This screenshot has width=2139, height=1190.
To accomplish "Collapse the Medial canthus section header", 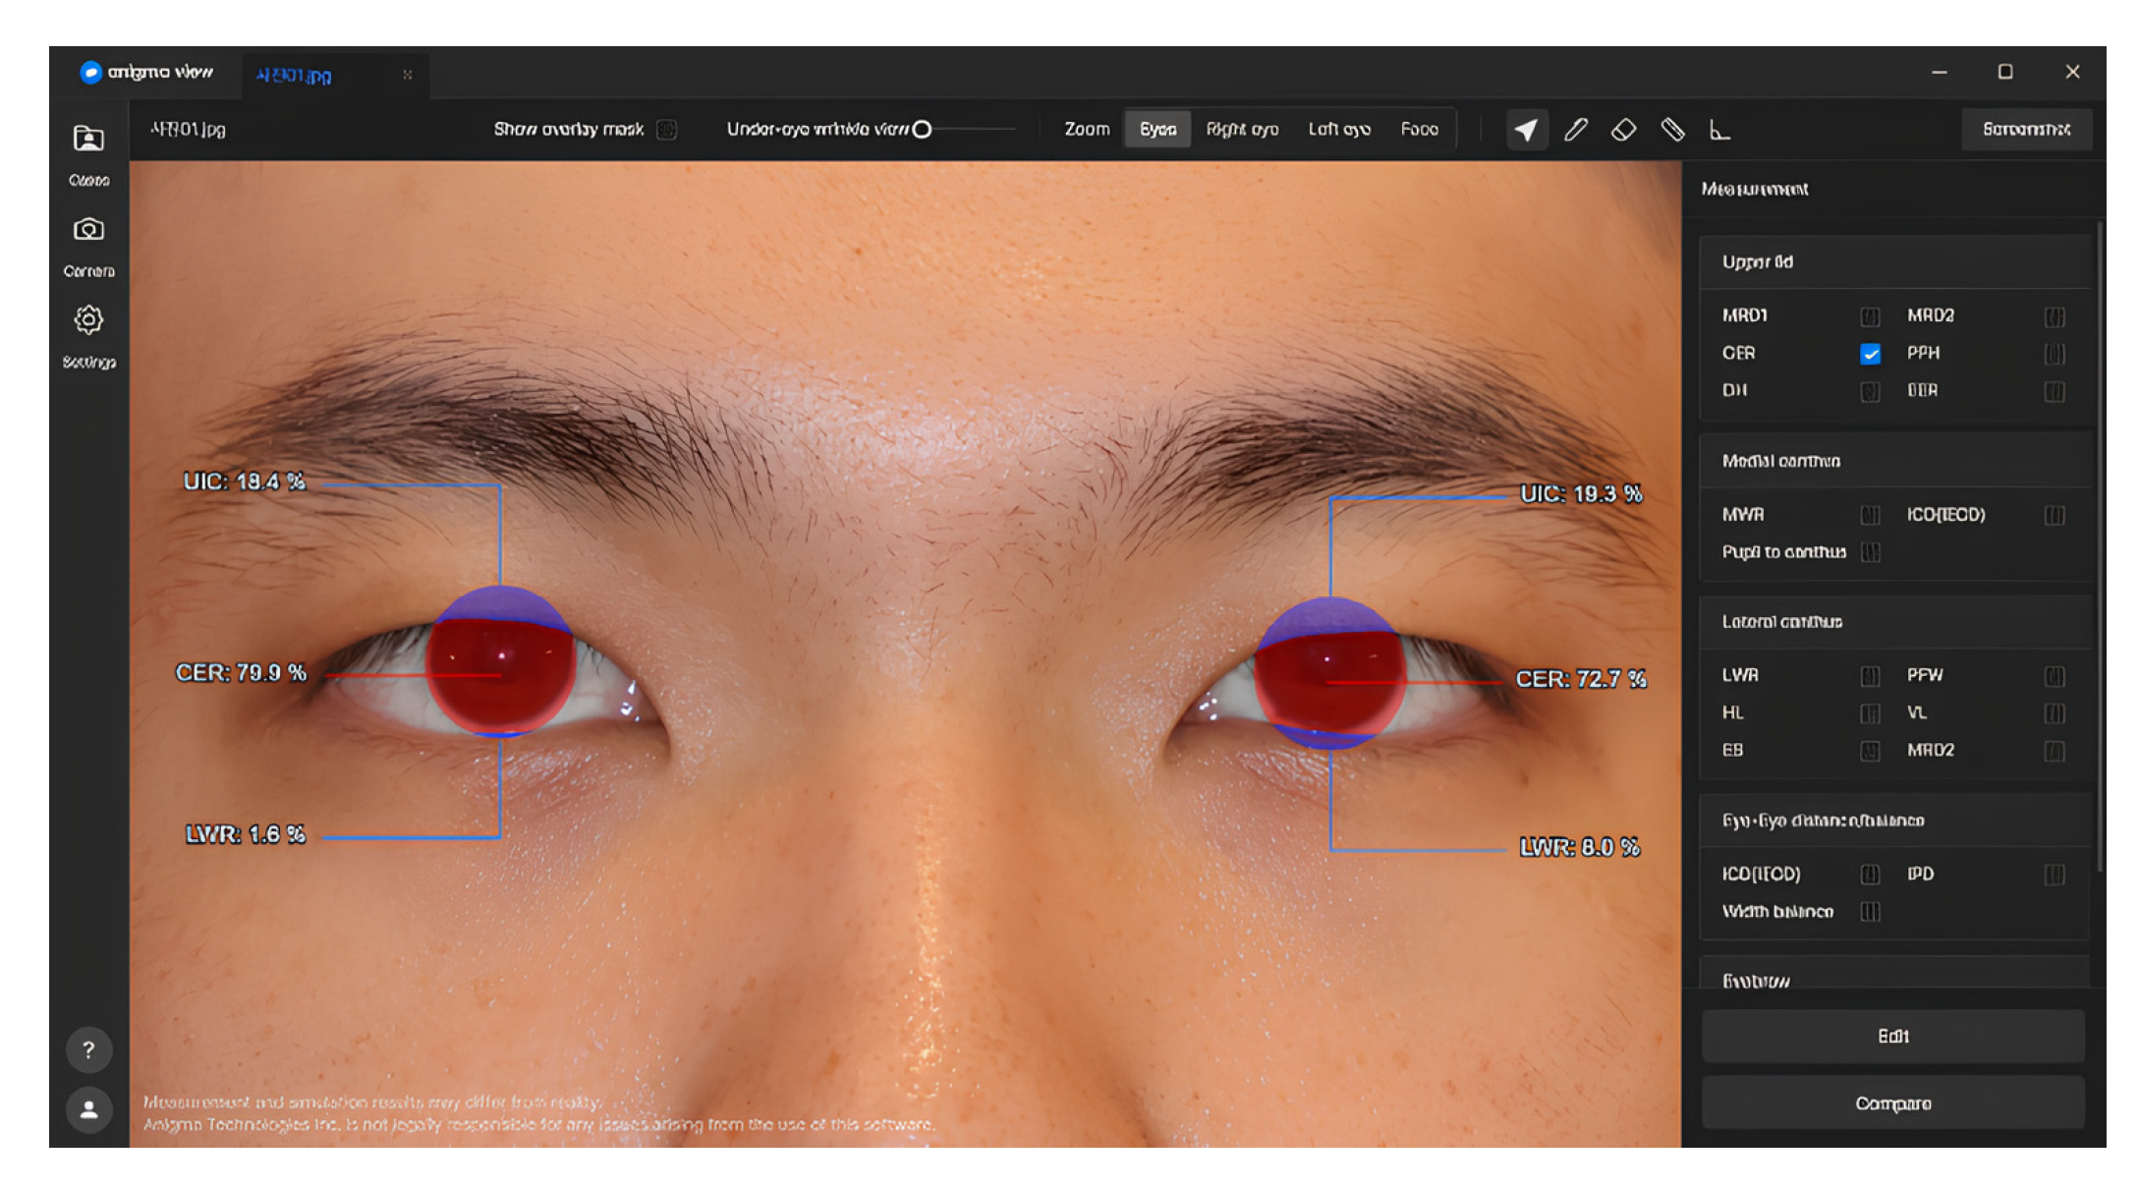I will (x=1892, y=461).
